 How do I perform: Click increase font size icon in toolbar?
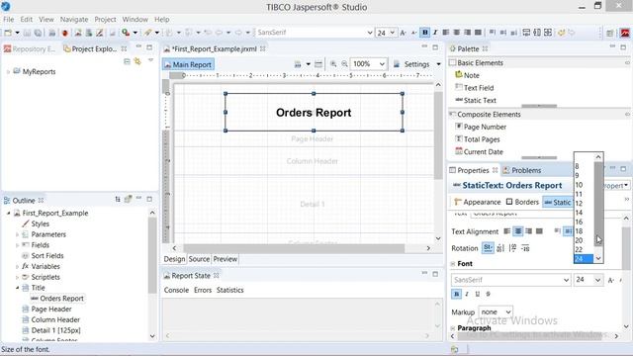403,33
